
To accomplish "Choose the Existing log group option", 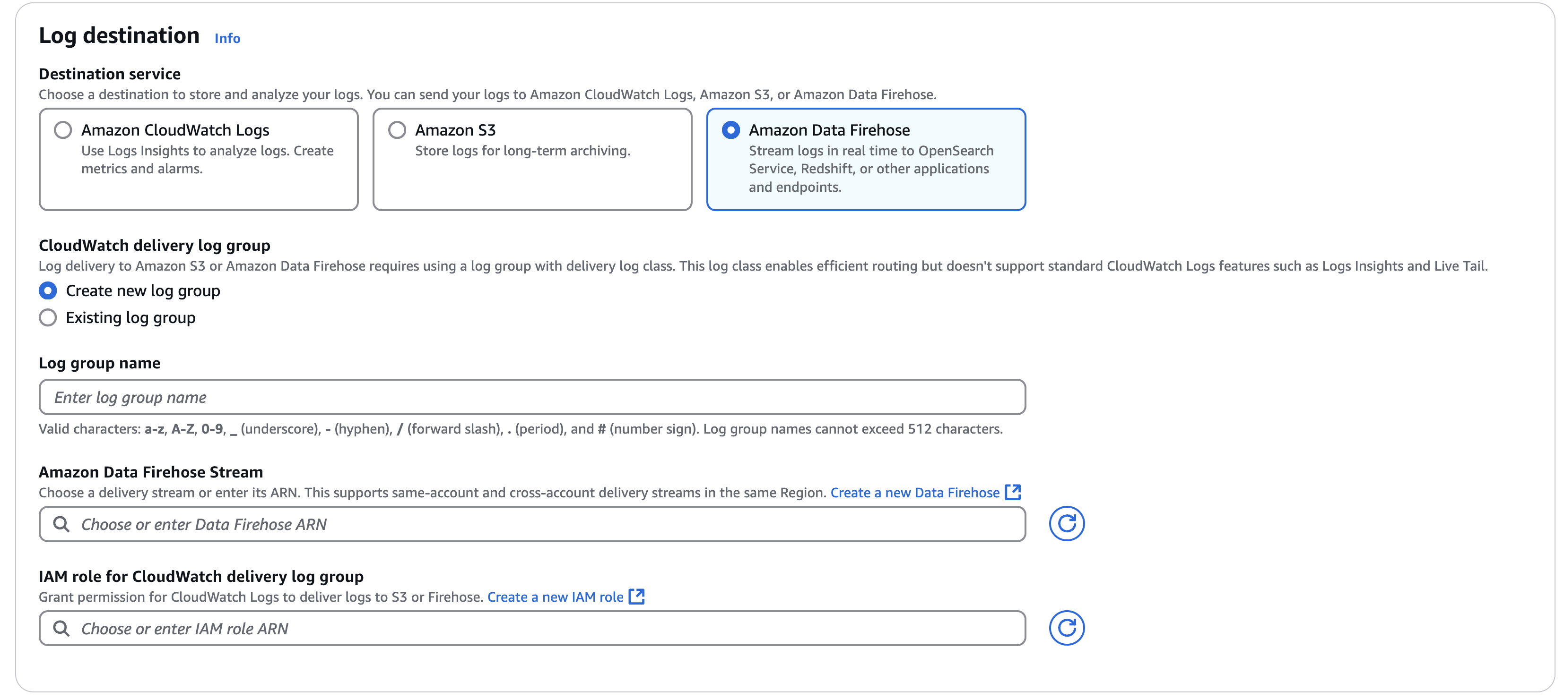I will click(x=48, y=317).
